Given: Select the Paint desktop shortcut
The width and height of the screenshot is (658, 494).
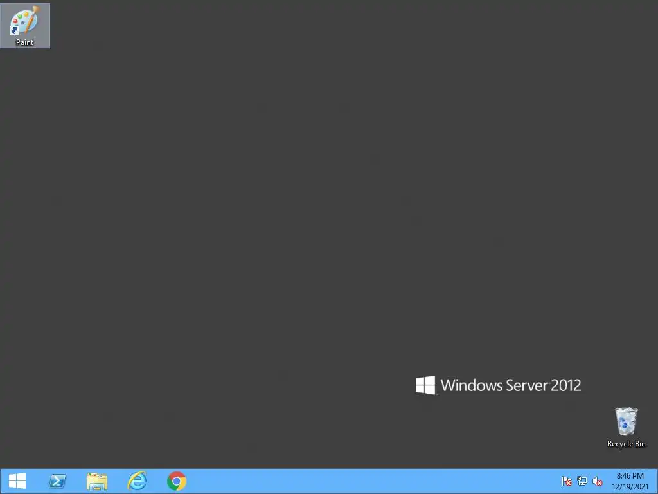Looking at the screenshot, I should (x=25, y=25).
